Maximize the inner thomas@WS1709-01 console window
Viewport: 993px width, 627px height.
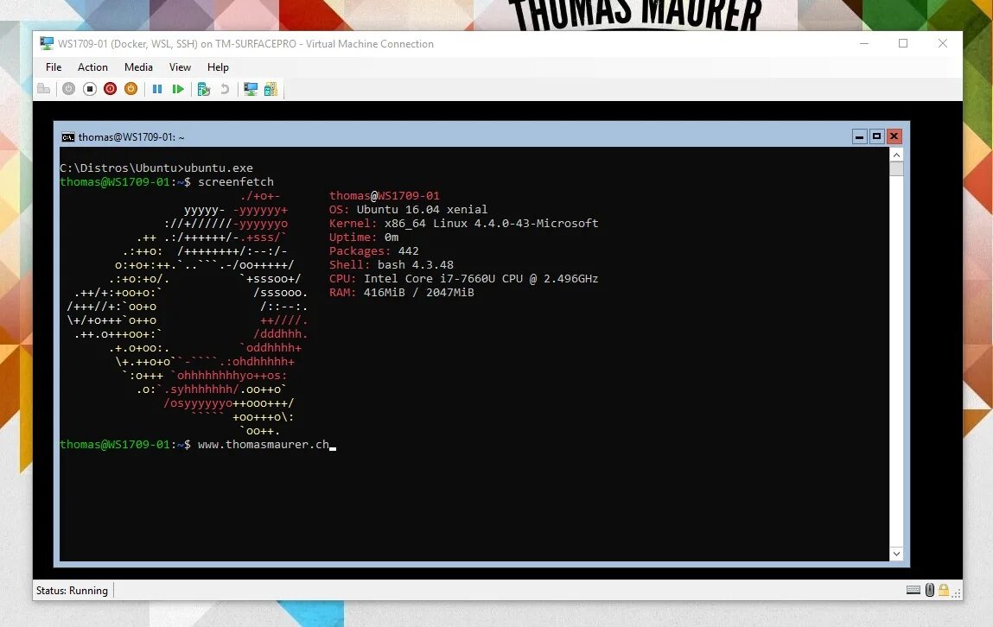click(876, 136)
